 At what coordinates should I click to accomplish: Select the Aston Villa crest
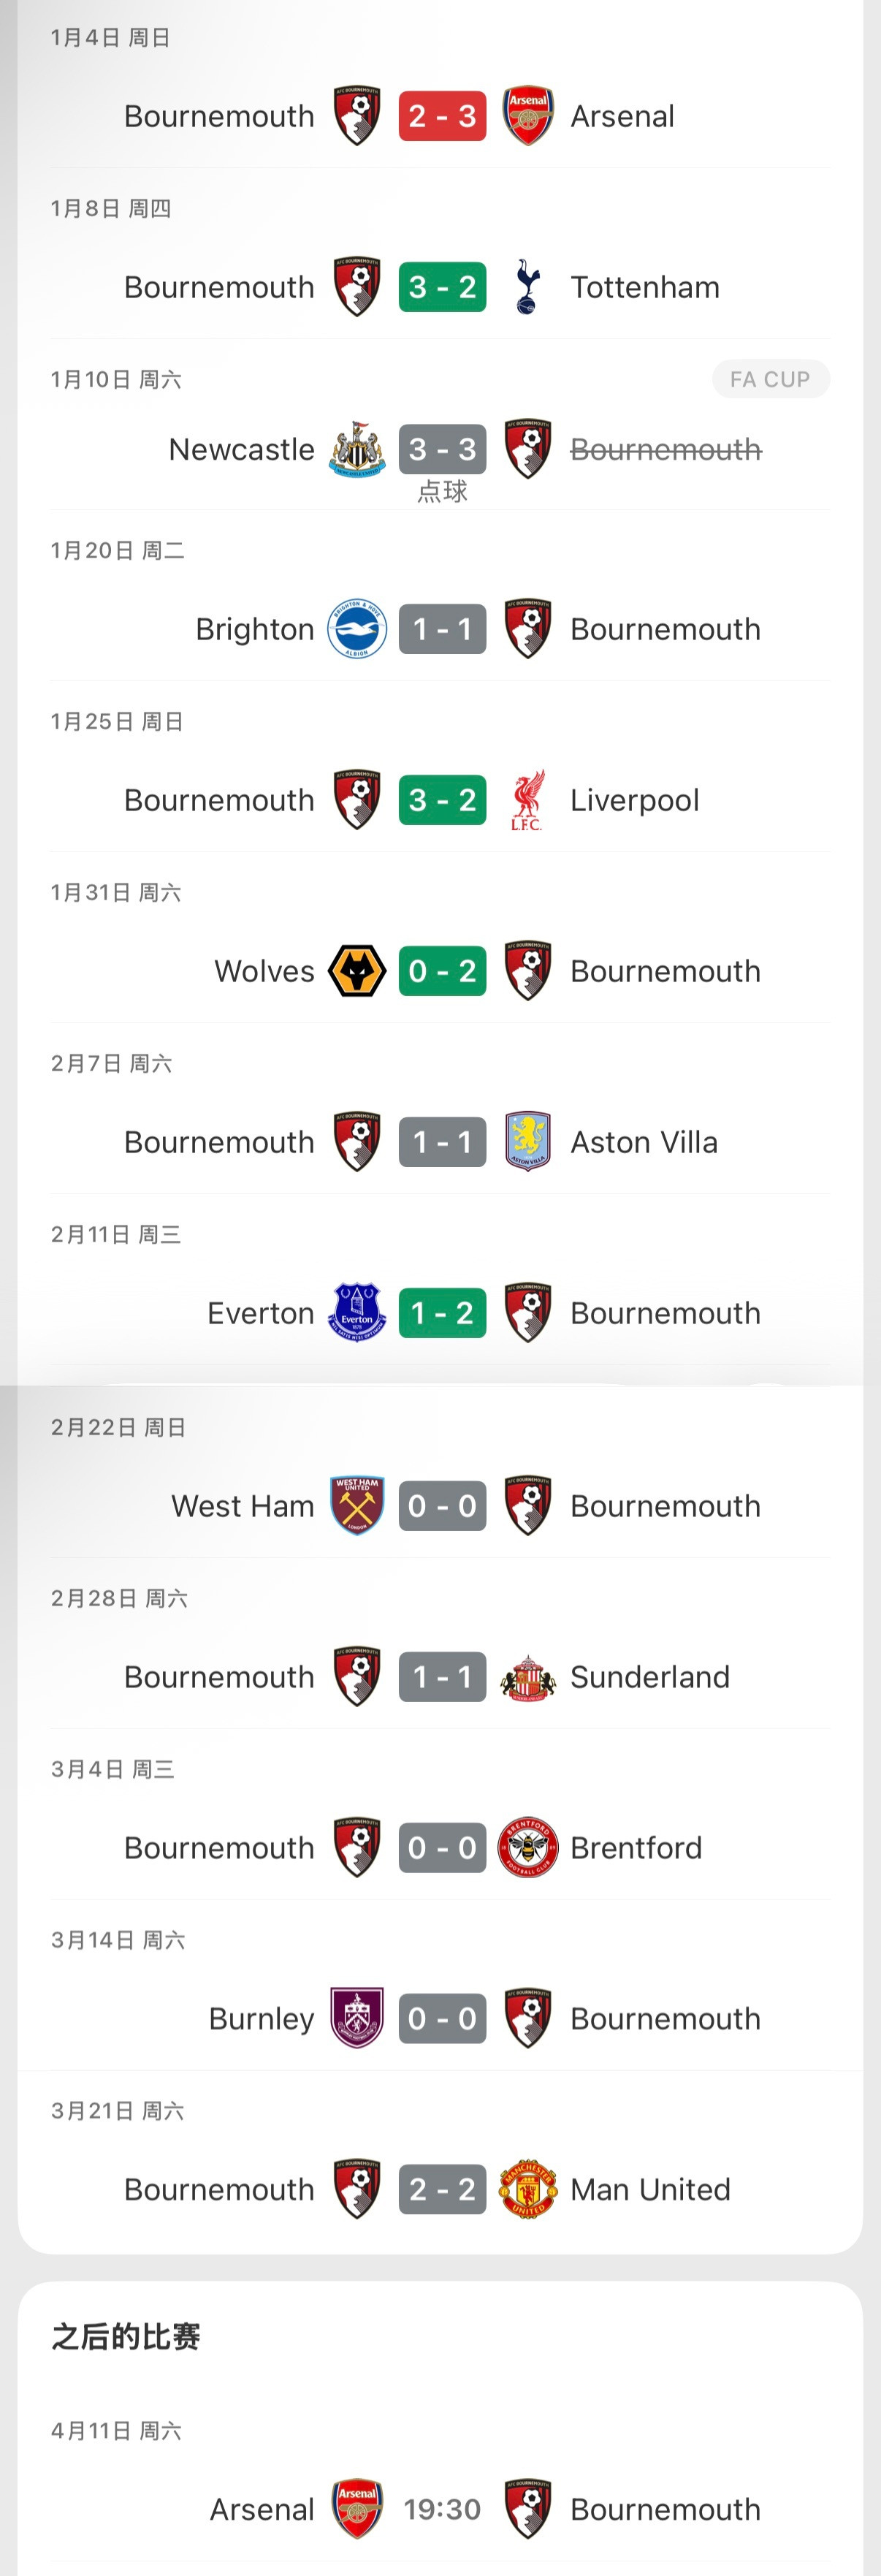(x=527, y=1142)
